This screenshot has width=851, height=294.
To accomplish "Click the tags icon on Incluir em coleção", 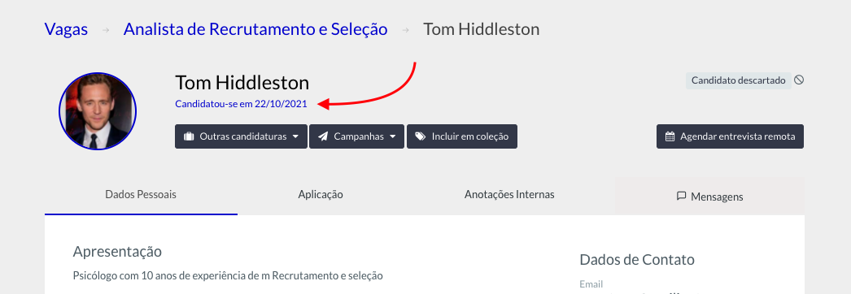I will [421, 136].
